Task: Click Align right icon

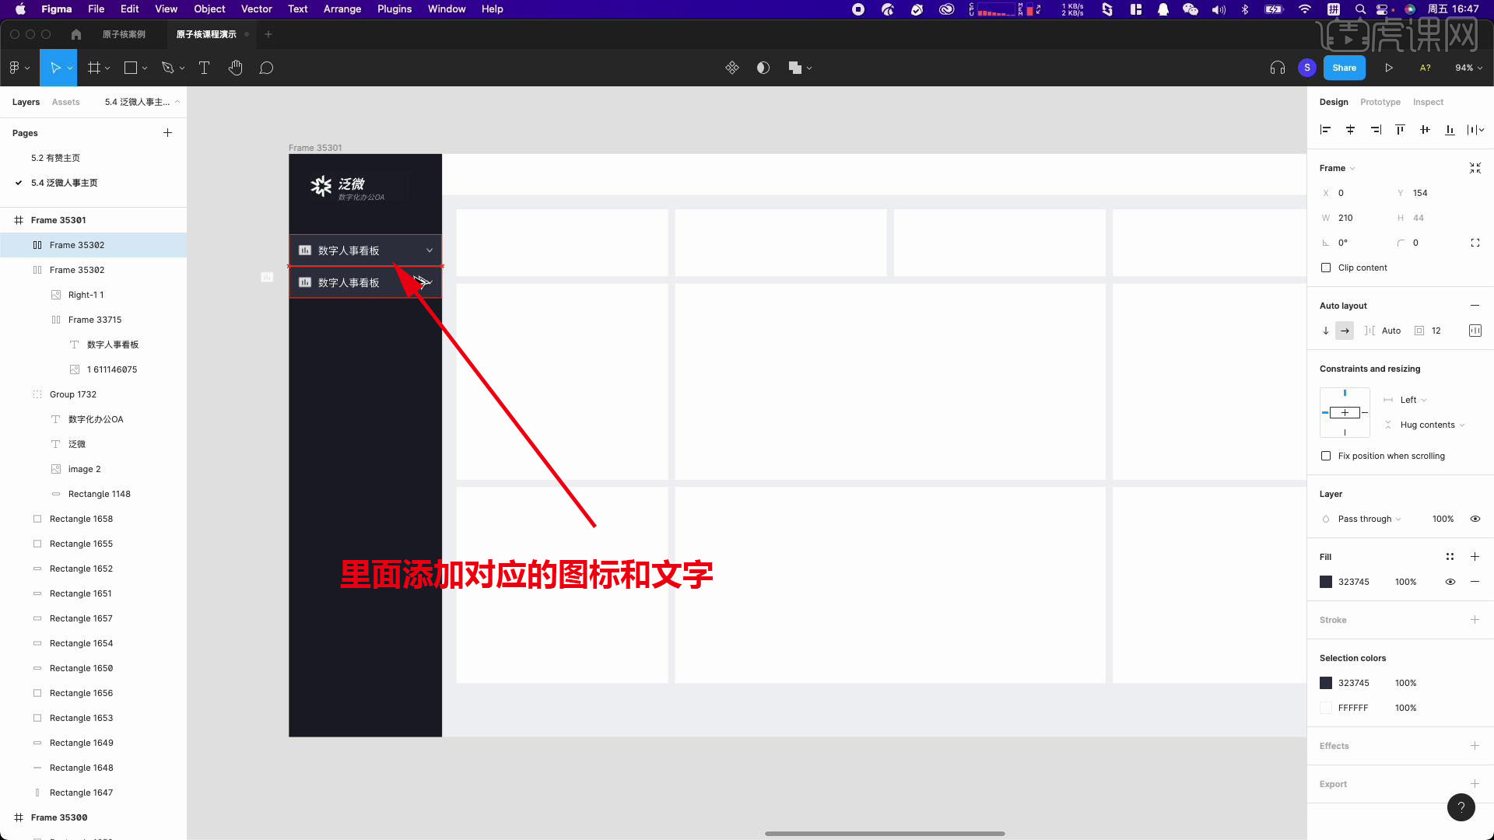Action: tap(1375, 130)
